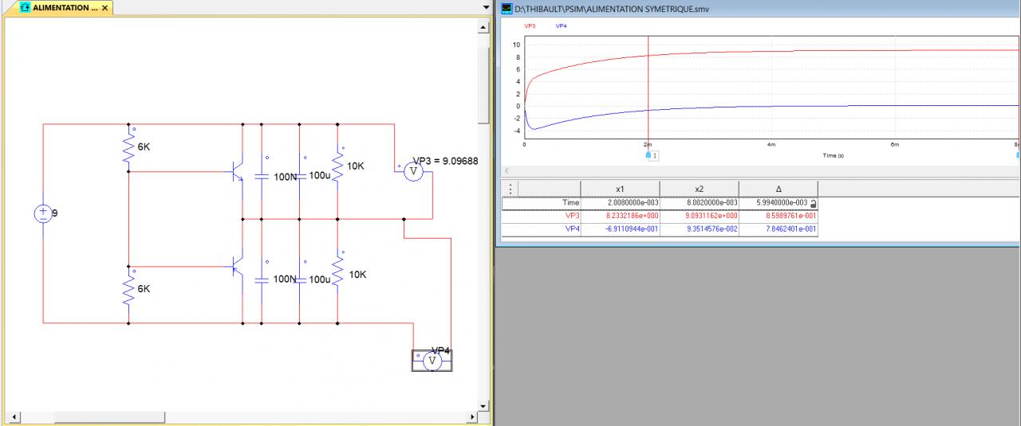Click the blue VP4 legend label on graph
This screenshot has width=1021, height=426.
coord(561,26)
